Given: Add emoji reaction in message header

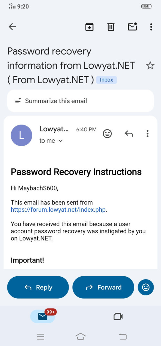Looking at the screenshot, I should coord(108,134).
